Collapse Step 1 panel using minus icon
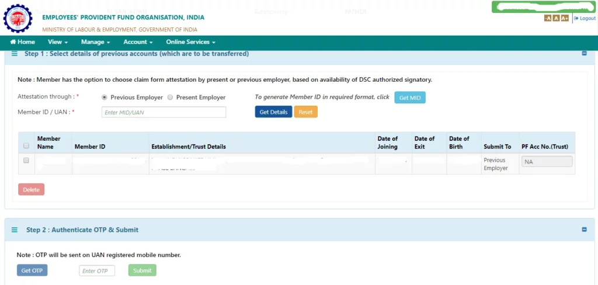 pos(584,54)
